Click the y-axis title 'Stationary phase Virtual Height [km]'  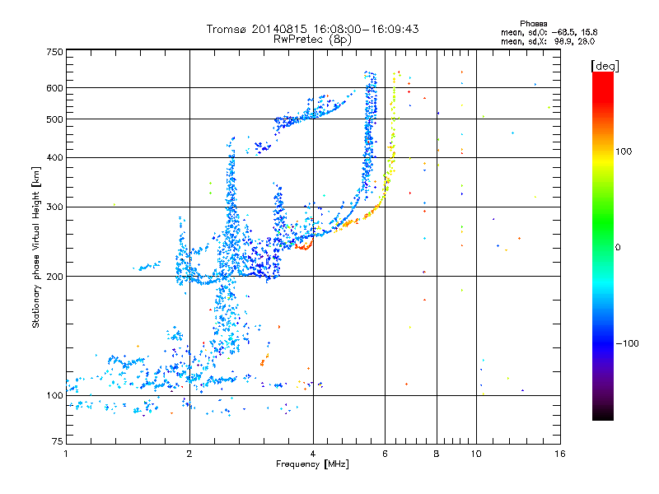35,248
